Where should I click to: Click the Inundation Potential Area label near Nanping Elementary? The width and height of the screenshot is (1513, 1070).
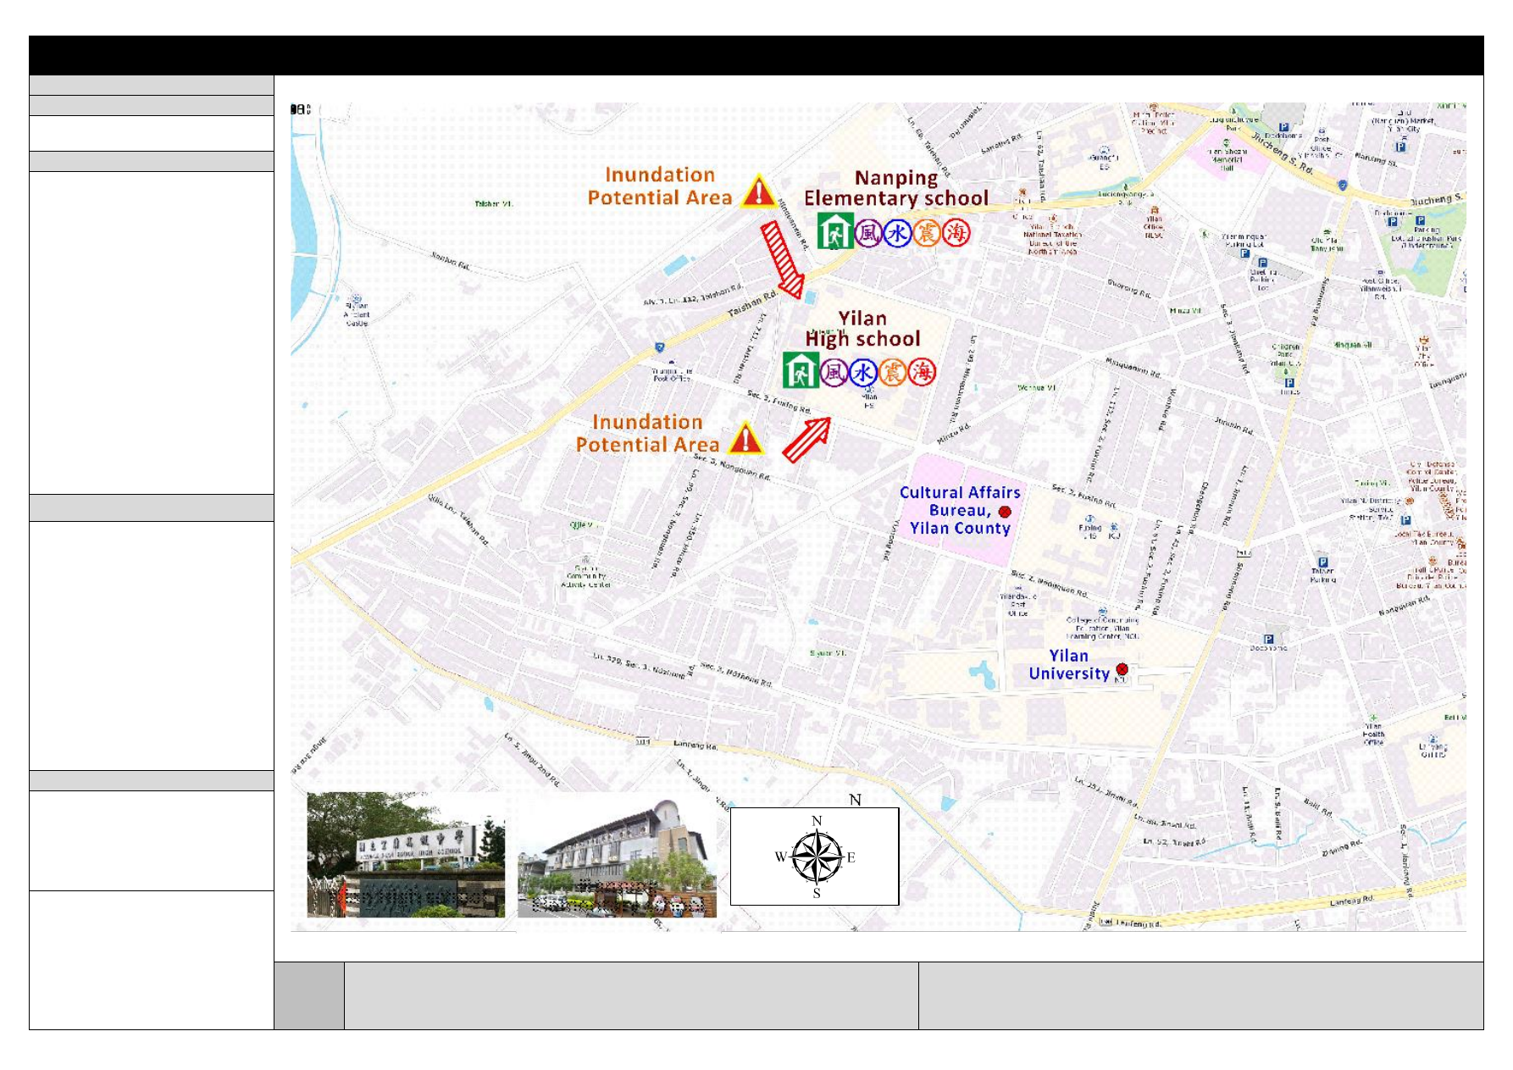point(660,186)
